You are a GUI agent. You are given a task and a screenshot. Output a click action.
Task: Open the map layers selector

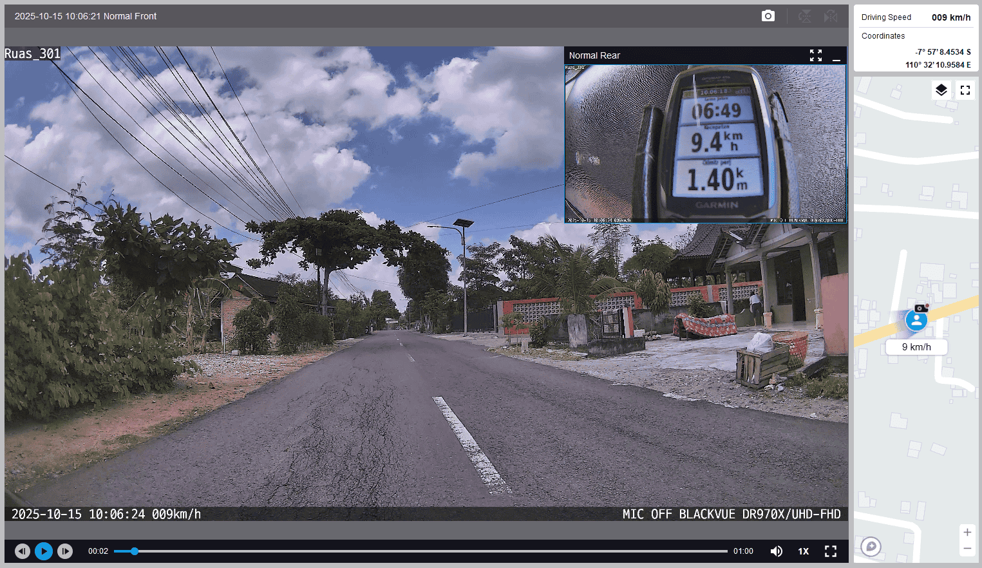941,90
